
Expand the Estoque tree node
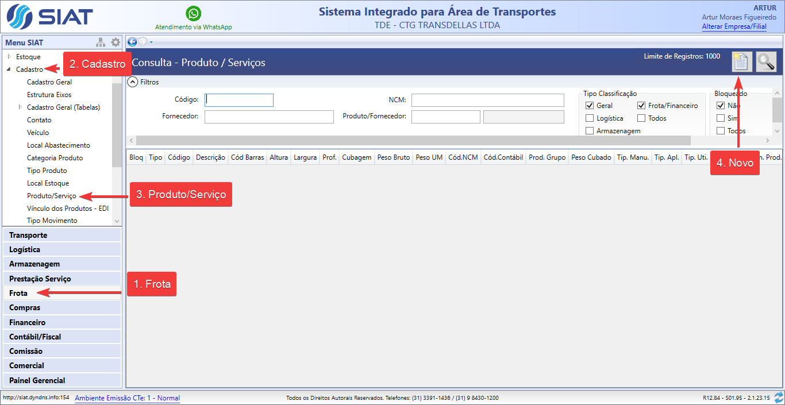[9, 57]
